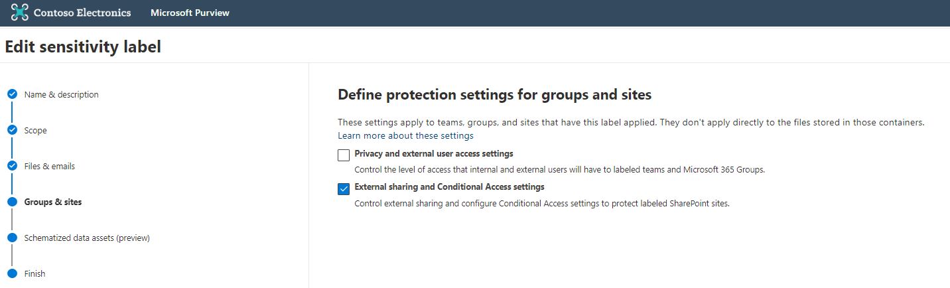Screen dimensions: 950x288
Task: Click the Groups & sites step circle
Action: [x=12, y=202]
